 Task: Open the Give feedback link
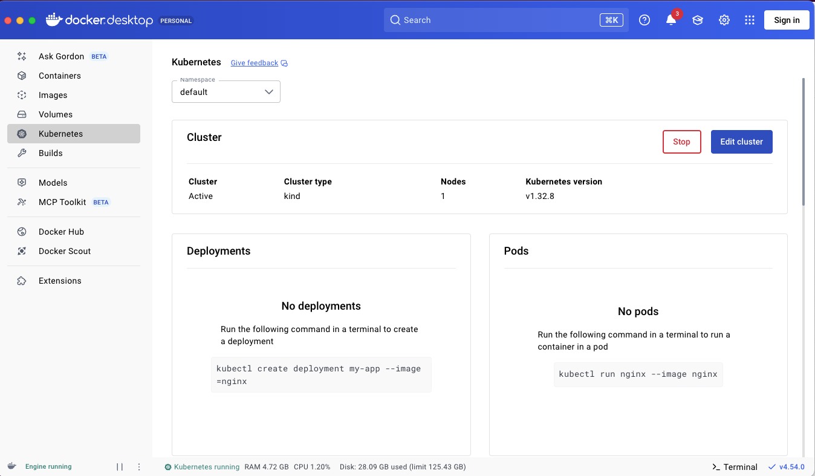pos(255,63)
